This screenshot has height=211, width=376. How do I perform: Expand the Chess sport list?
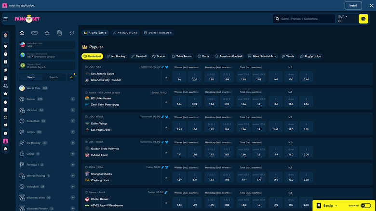pyautogui.click(x=73, y=154)
